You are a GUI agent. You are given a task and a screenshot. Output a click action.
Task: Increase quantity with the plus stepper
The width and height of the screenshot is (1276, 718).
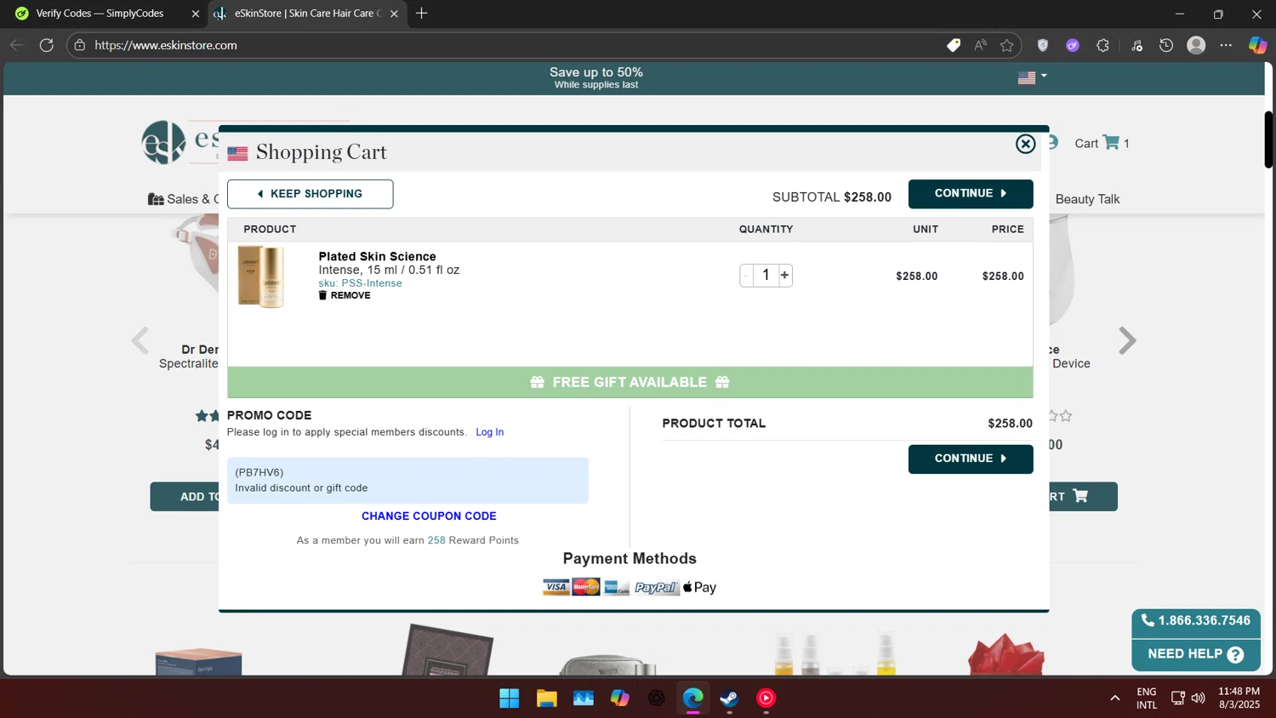(784, 275)
